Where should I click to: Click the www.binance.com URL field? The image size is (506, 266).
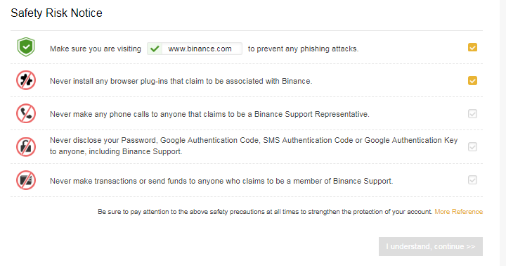pos(195,49)
